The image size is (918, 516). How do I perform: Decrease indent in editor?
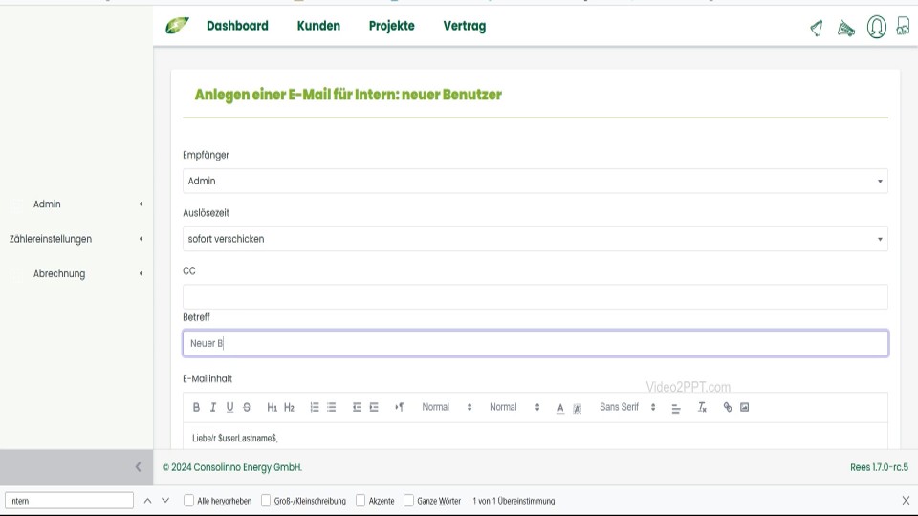coord(357,407)
